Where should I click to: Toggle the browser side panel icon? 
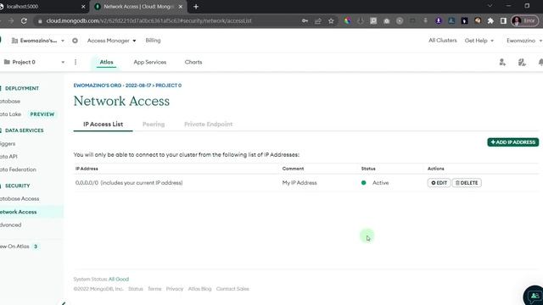503,20
